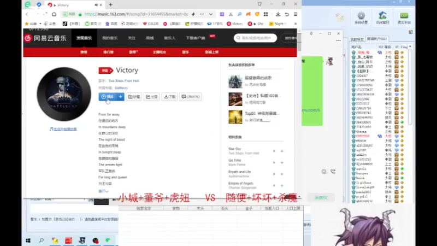Open Windows Start menu
The width and height of the screenshot is (437, 246).
pyautogui.click(x=28, y=241)
